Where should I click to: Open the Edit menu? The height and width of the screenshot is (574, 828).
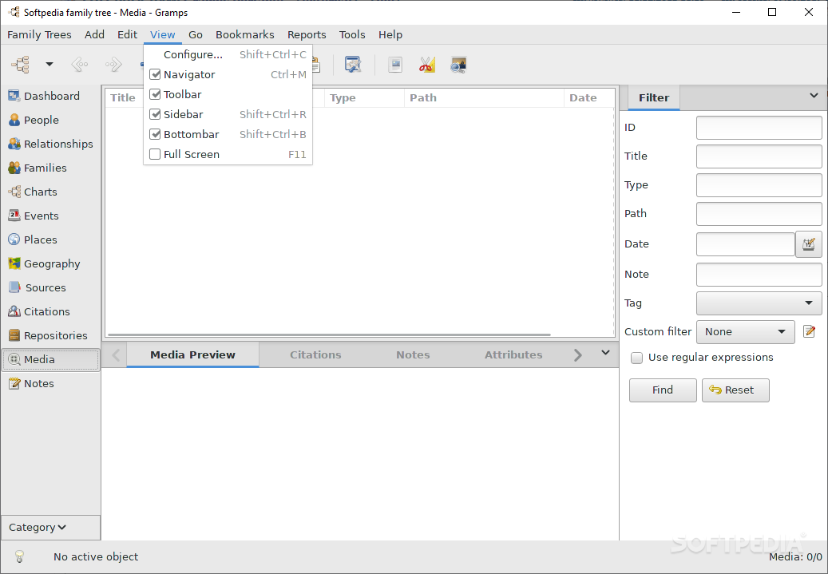point(127,34)
